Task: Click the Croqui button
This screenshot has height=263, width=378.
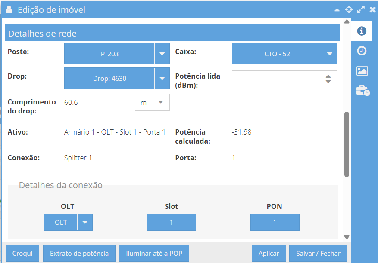Action: (22, 254)
